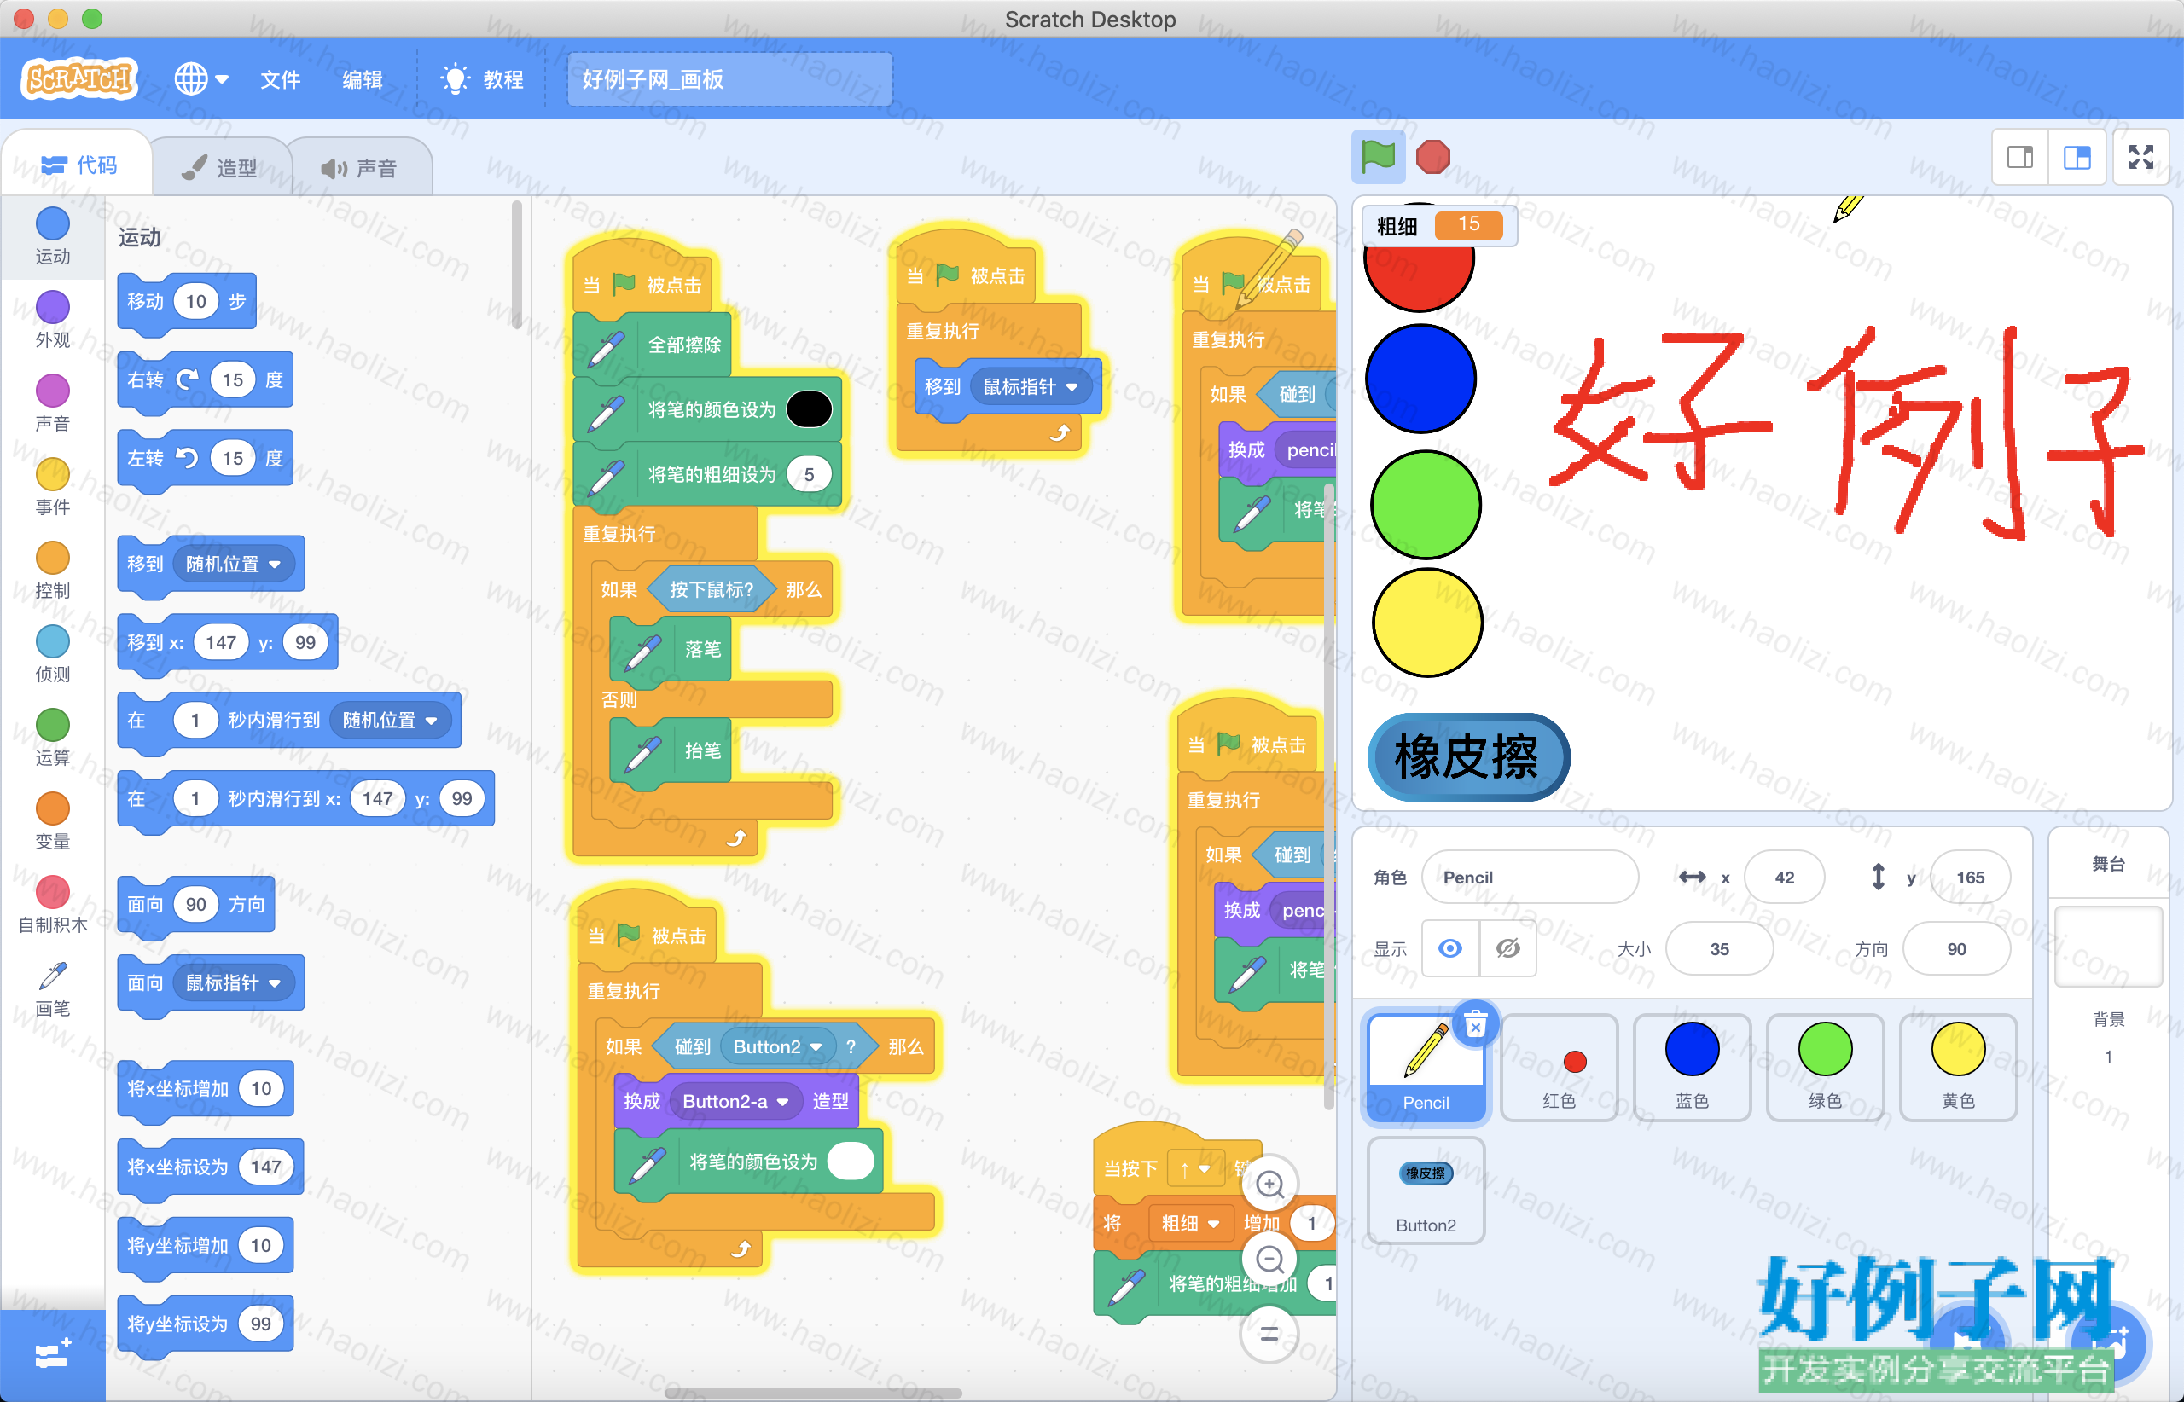The height and width of the screenshot is (1402, 2184).
Task: Zoom out the code workspace
Action: pos(1269,1259)
